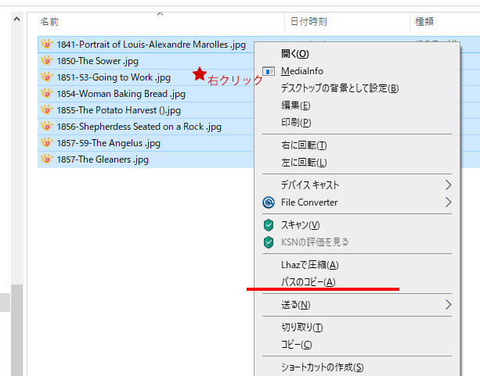
Task: Click the icon of 1850-The Sower .jpg
Action: [46, 61]
